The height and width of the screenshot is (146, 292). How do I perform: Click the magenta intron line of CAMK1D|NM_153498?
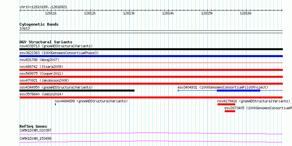click(151, 141)
